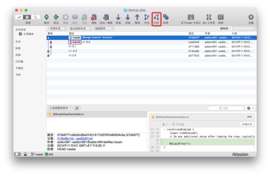Screen dimensions: 270x176
Task: Open the 显示远程分支 show-remote-branches dropdown
Action: tap(80, 28)
